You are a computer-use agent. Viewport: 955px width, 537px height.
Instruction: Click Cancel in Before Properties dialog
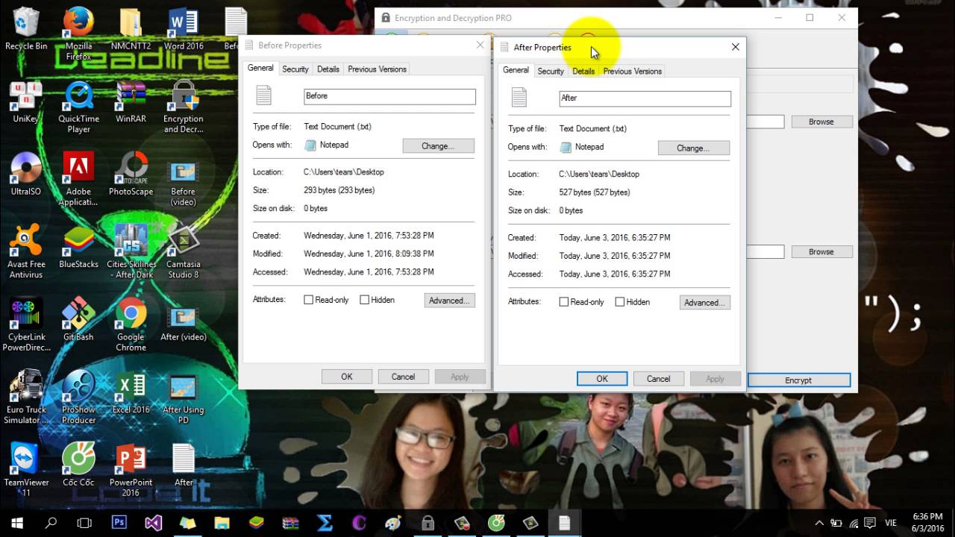(x=403, y=377)
